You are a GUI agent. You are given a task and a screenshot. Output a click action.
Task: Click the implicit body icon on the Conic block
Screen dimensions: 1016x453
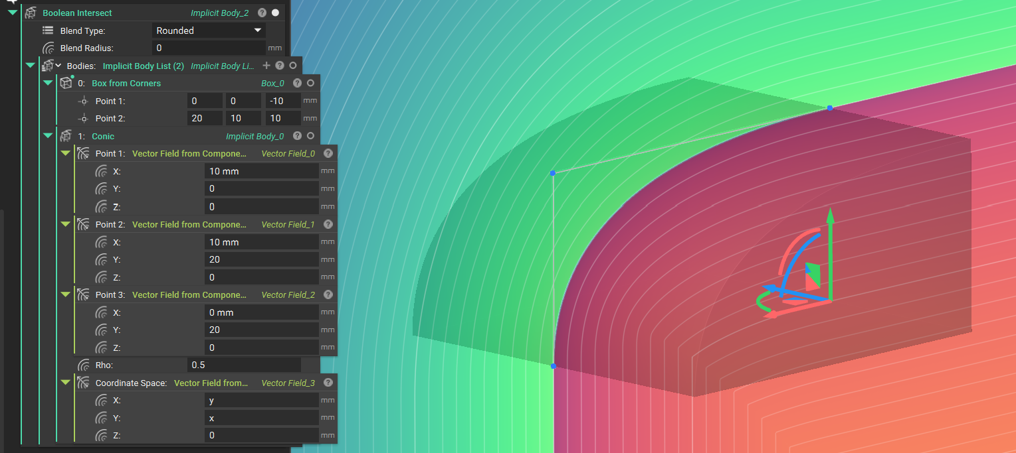click(66, 135)
